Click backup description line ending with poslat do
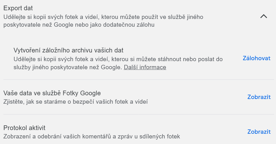 pos(118,59)
